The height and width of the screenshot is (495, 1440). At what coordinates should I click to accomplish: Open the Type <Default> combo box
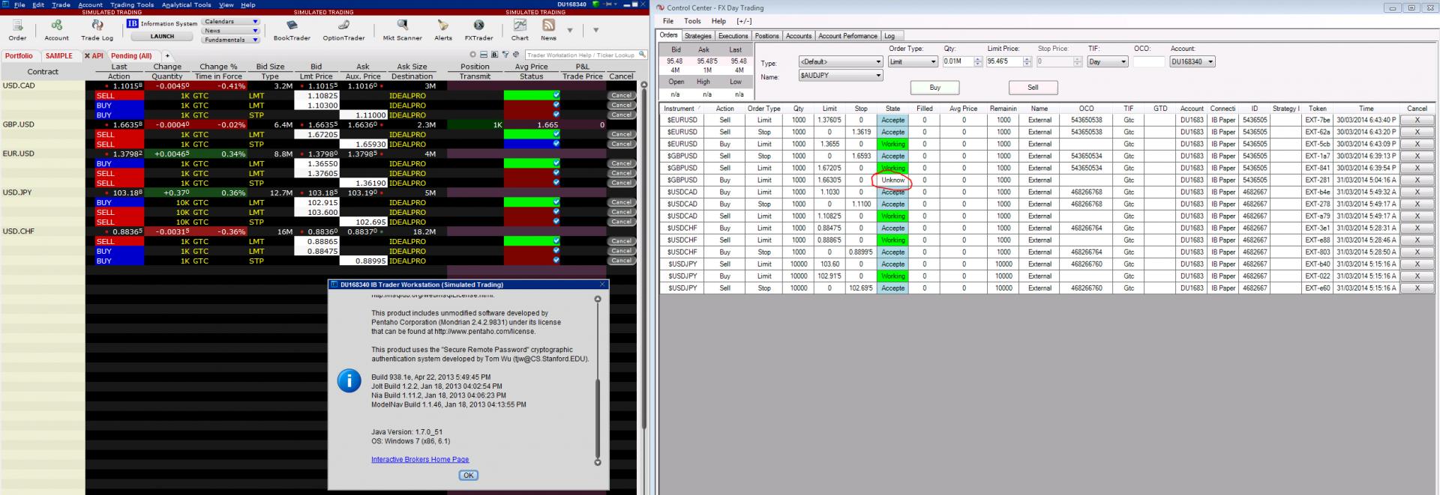840,61
